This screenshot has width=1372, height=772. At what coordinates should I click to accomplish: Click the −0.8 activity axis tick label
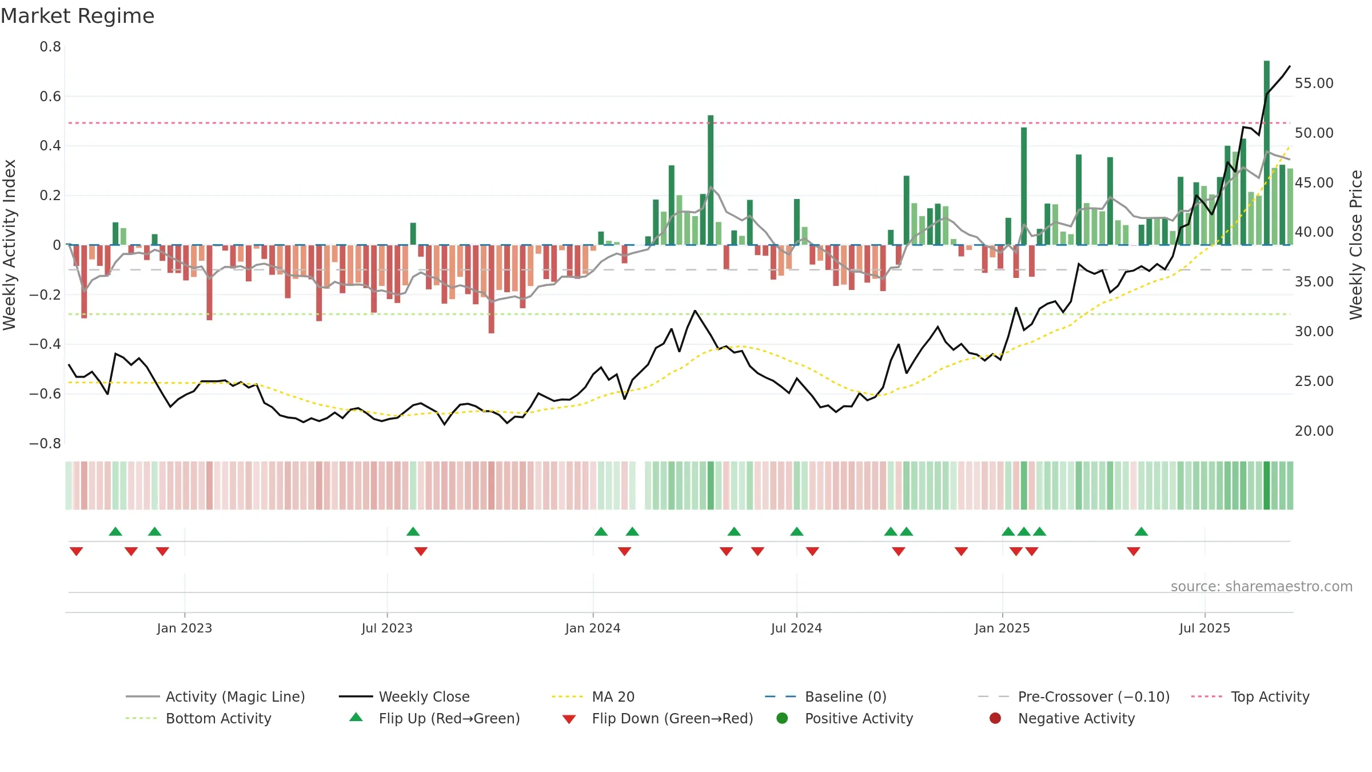pyautogui.click(x=45, y=444)
